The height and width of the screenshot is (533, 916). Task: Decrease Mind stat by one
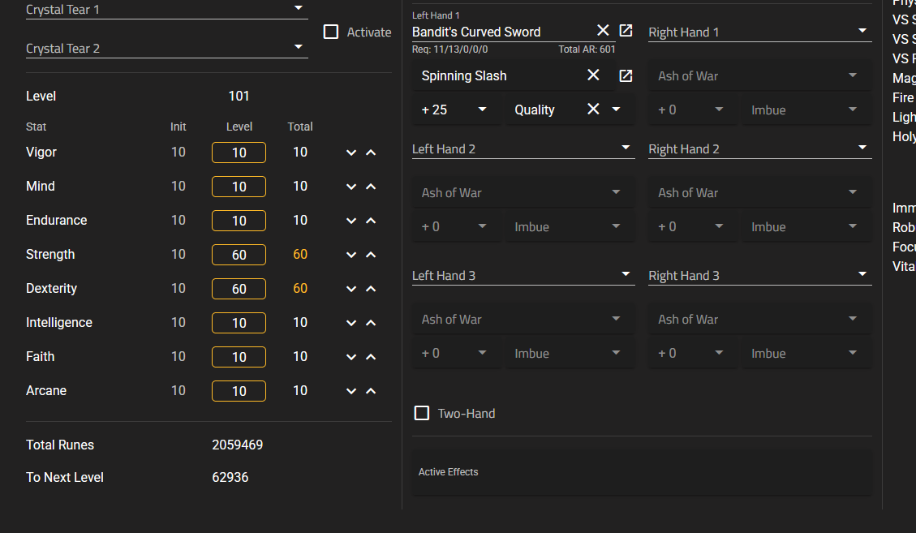coord(351,187)
